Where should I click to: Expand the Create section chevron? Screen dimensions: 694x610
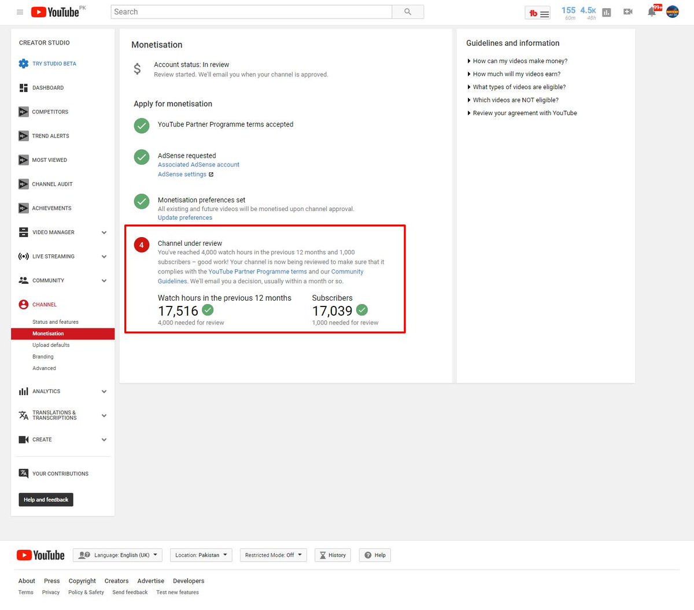(x=104, y=439)
